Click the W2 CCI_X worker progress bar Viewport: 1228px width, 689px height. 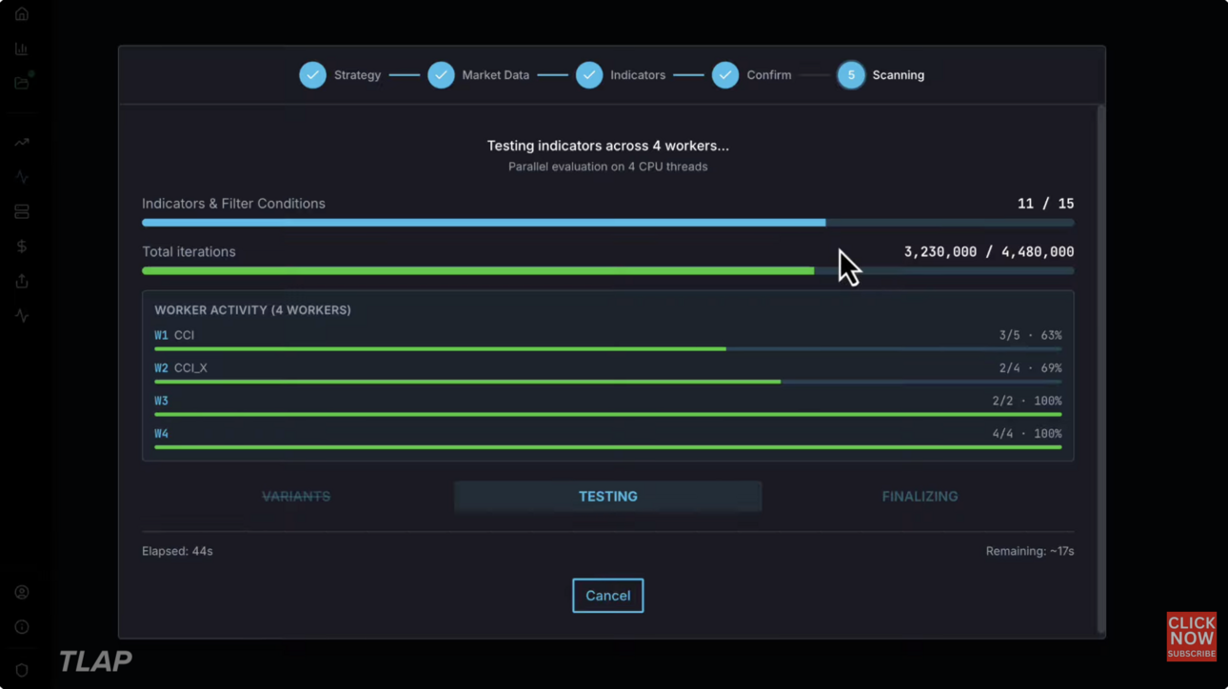607,382
